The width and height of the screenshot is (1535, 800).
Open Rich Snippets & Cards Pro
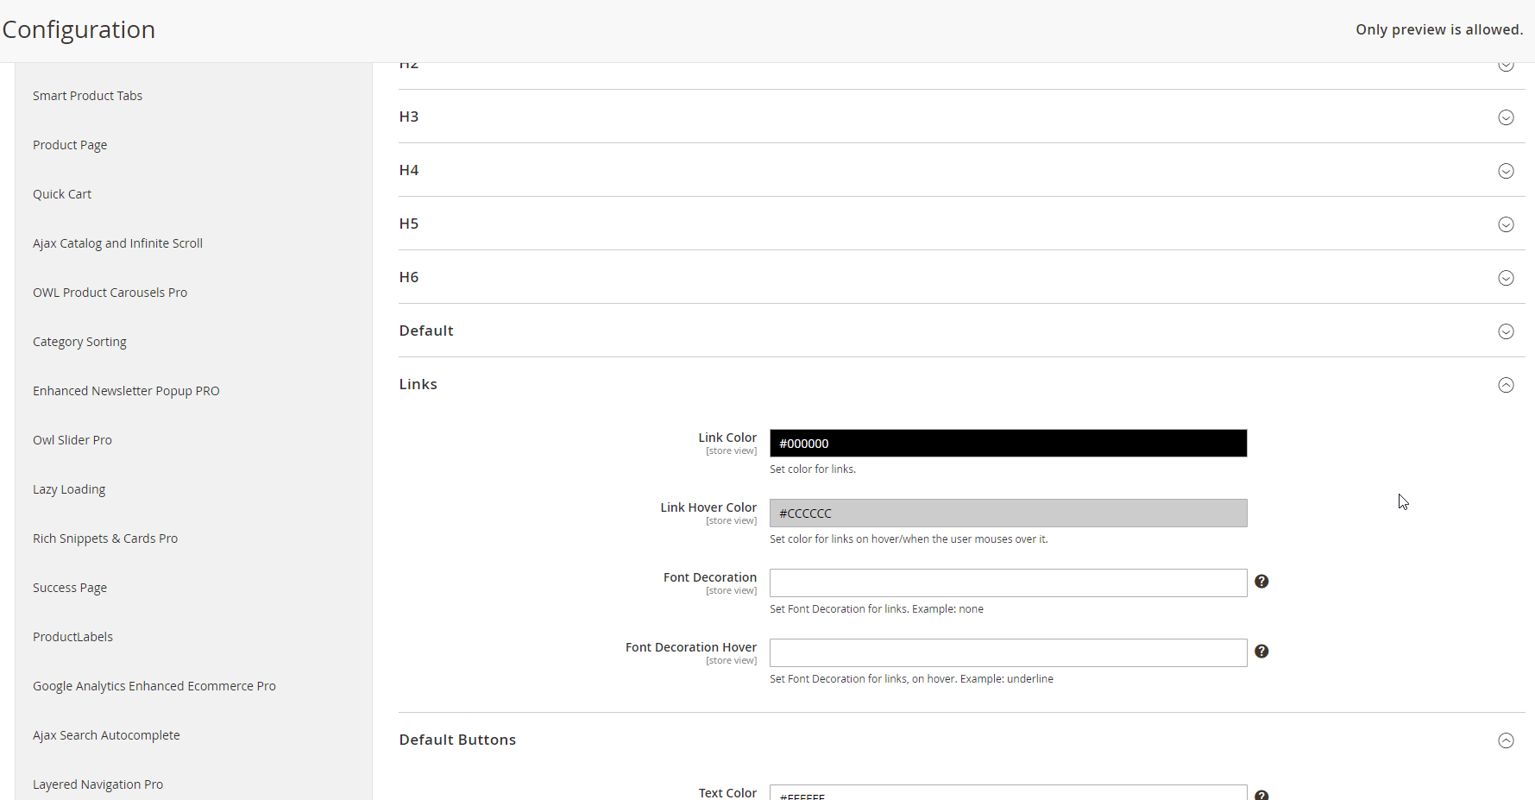(x=105, y=539)
